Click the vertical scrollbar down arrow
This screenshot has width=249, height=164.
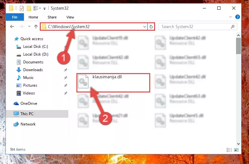(x=238, y=144)
